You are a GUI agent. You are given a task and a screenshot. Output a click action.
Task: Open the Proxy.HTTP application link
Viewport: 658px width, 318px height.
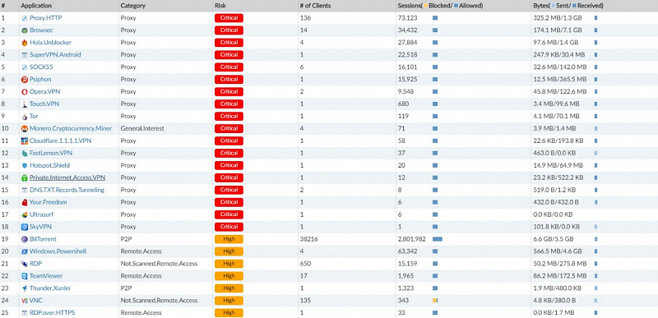pyautogui.click(x=46, y=18)
